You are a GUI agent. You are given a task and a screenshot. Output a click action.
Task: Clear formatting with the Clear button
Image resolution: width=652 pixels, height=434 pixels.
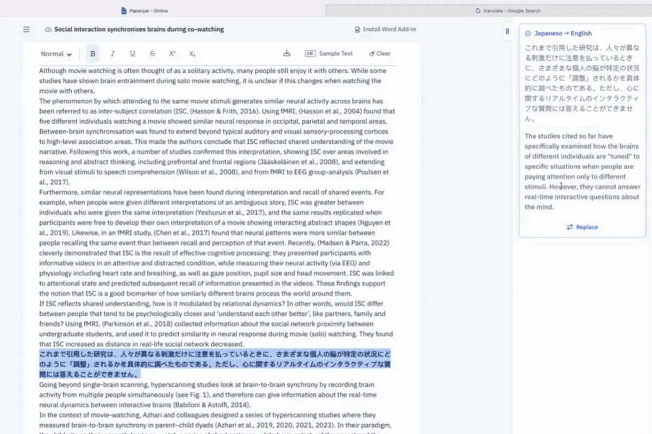(380, 54)
